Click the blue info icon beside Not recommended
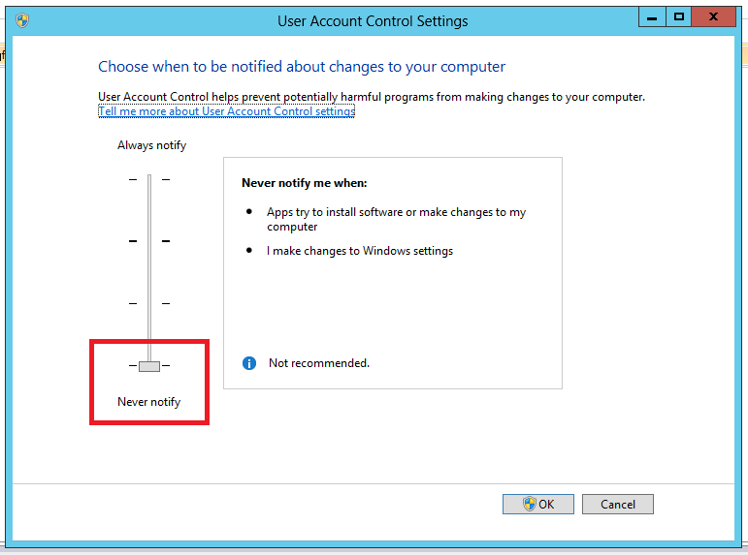Image resolution: width=748 pixels, height=555 pixels. click(x=249, y=363)
